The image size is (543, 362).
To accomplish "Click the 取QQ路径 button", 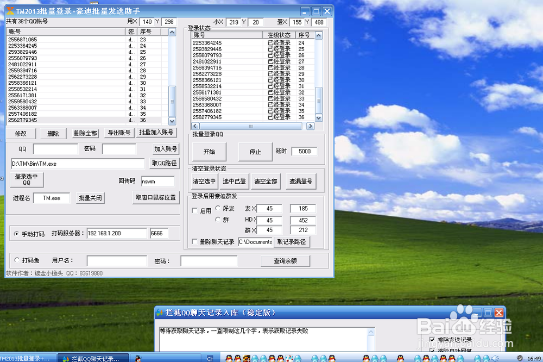I will (x=165, y=163).
